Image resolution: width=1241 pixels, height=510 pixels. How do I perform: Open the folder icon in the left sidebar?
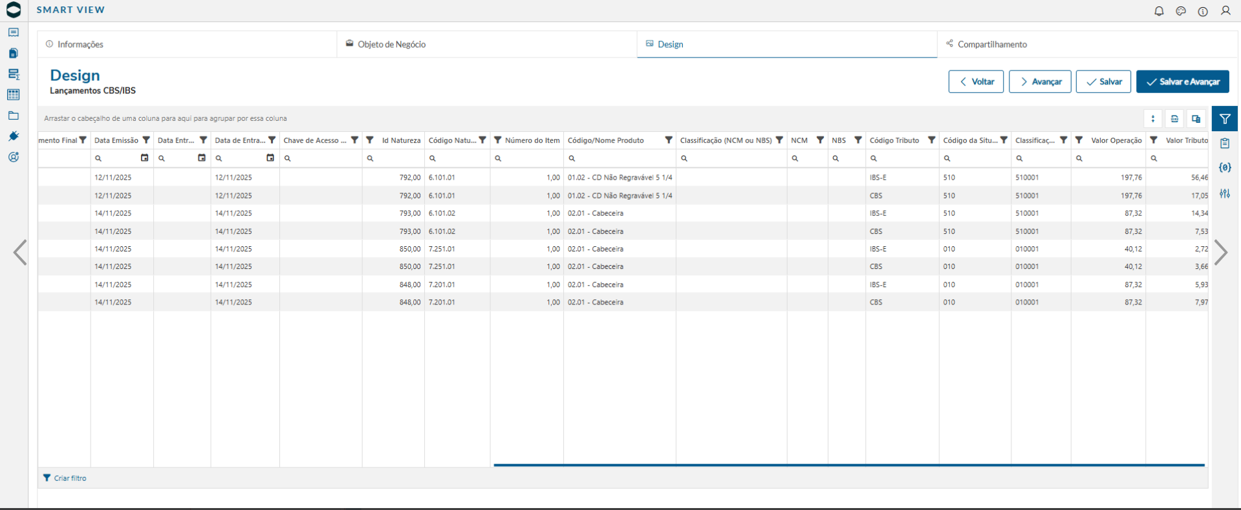click(14, 116)
